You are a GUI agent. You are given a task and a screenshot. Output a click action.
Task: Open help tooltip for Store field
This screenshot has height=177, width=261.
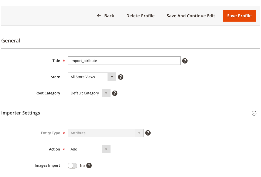120,77
